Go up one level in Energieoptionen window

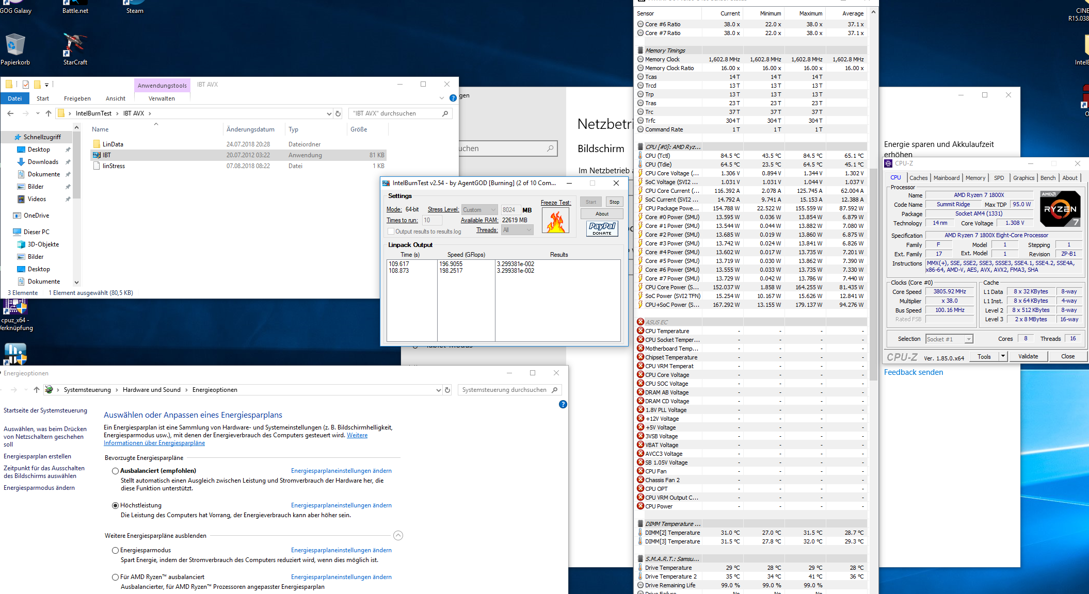[36, 390]
